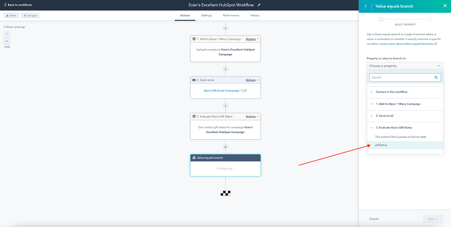This screenshot has width=451, height=227.
Task: Click Cancel in side panel
Action: 374,219
